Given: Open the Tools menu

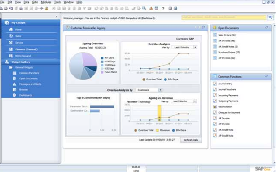Looking at the screenshot, I should pos(57,2).
